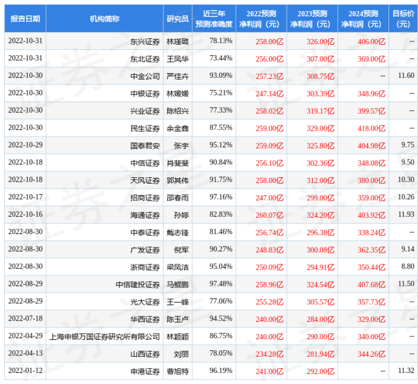Click the 2024预测净利润 column header
Screen dimensions: 418x384
tap(363, 19)
